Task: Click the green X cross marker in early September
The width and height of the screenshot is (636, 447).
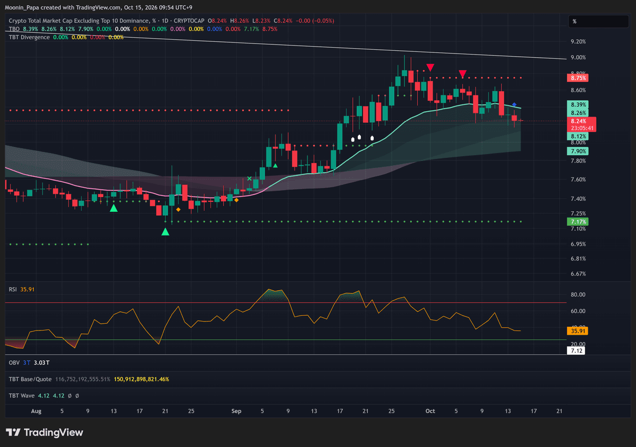Action: [250, 179]
